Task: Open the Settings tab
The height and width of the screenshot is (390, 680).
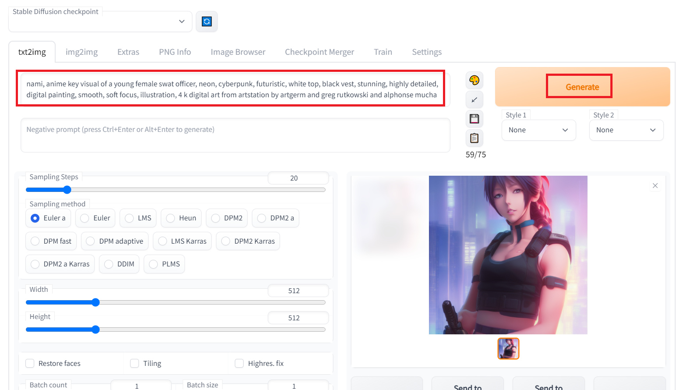Action: click(x=427, y=52)
